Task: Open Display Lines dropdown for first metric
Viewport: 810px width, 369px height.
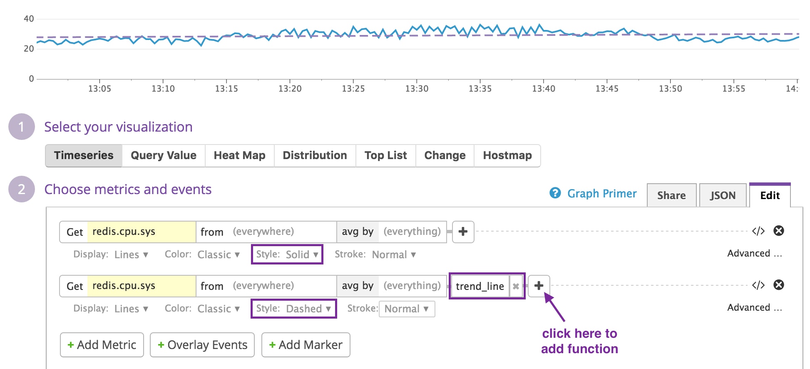Action: point(131,254)
